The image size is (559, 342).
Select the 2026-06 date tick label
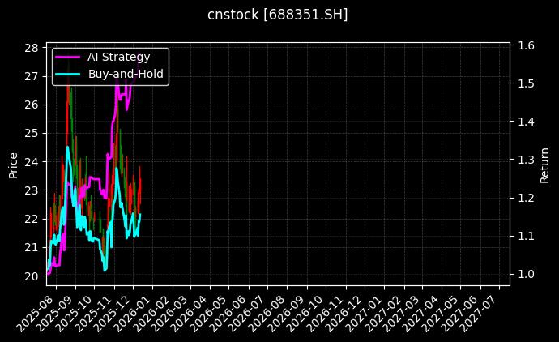(231, 311)
